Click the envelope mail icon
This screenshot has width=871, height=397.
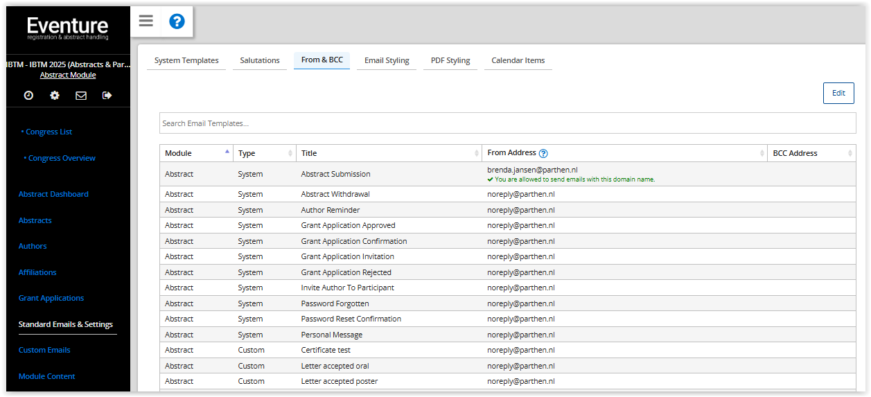(x=81, y=96)
